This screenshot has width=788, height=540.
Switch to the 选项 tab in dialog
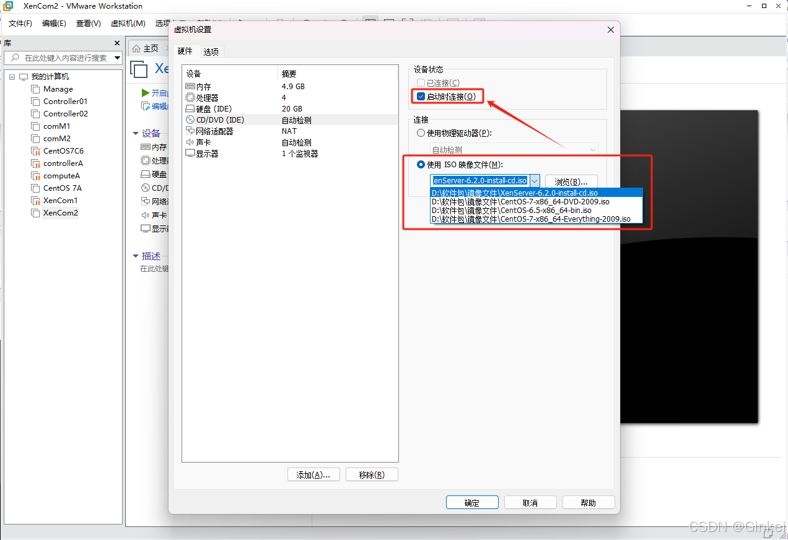tap(211, 52)
